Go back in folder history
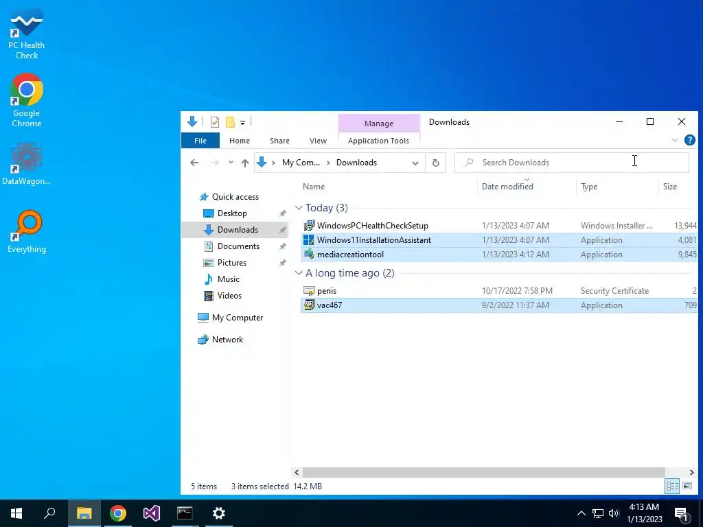The width and height of the screenshot is (703, 527). coord(194,163)
